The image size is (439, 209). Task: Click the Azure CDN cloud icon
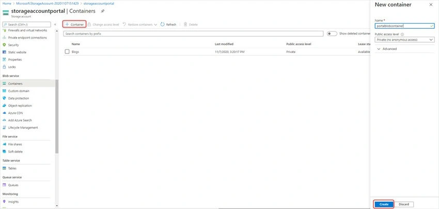(x=4, y=113)
